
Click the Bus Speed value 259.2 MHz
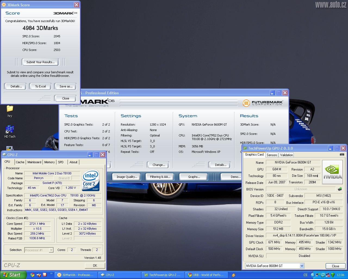[37, 233]
